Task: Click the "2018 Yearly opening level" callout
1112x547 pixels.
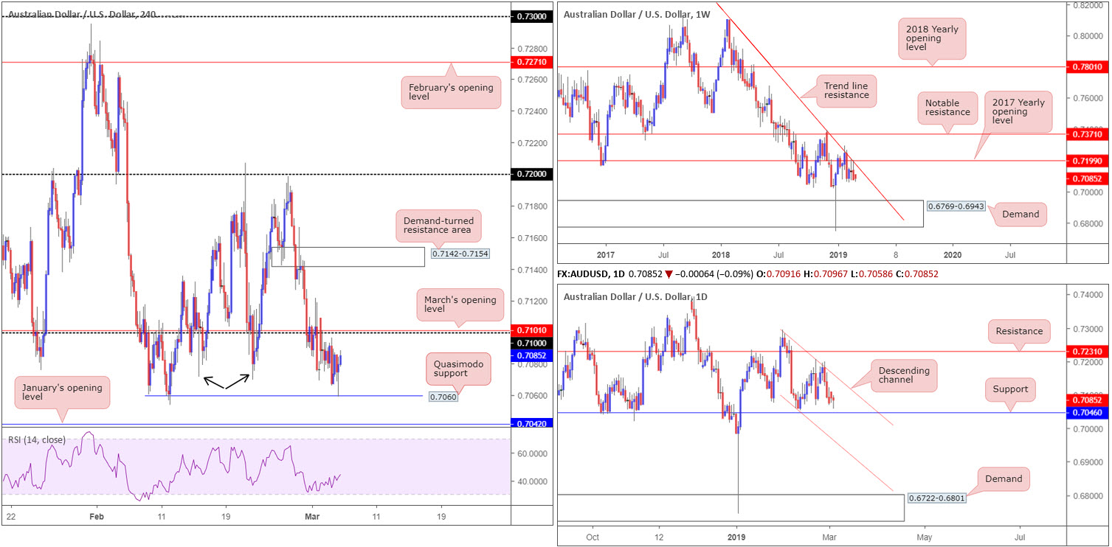Action: 932,39
